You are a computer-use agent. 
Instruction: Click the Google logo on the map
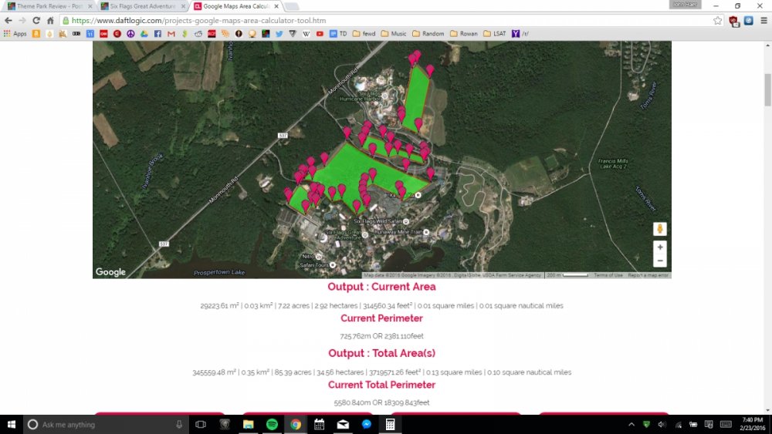tap(110, 272)
